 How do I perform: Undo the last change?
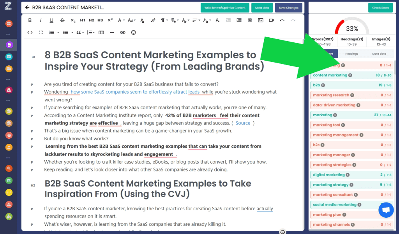[x=282, y=20]
